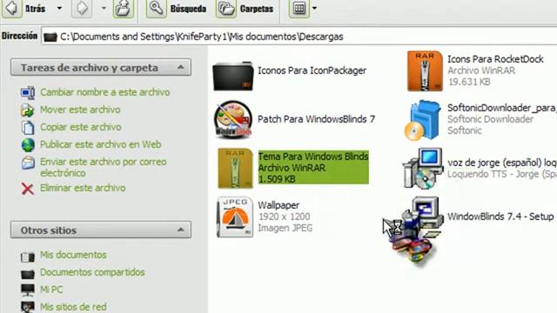Click the globe publish-to-web icon
The width and height of the screenshot is (557, 313).
click(28, 145)
